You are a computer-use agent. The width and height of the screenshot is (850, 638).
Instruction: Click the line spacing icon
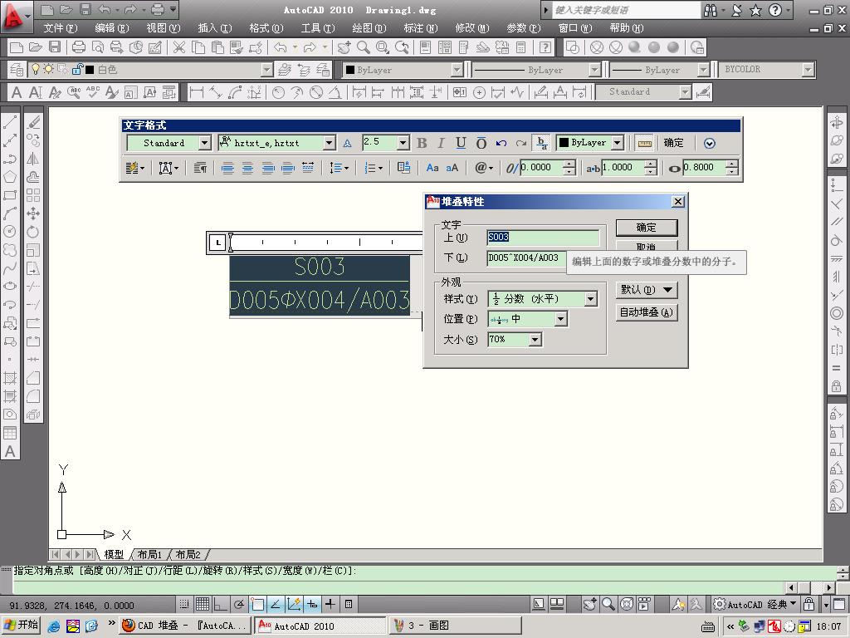point(339,168)
